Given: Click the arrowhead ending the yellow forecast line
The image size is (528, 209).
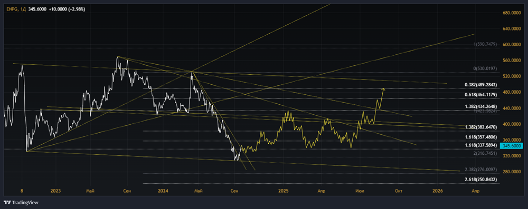Looking at the screenshot, I should coord(383,89).
